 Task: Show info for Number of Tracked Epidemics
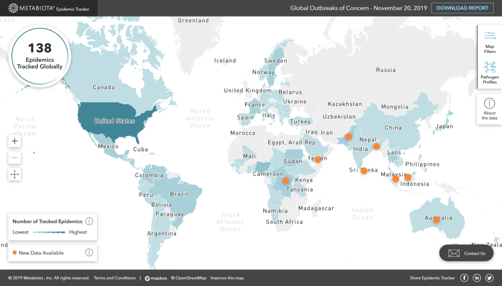pos(89,221)
